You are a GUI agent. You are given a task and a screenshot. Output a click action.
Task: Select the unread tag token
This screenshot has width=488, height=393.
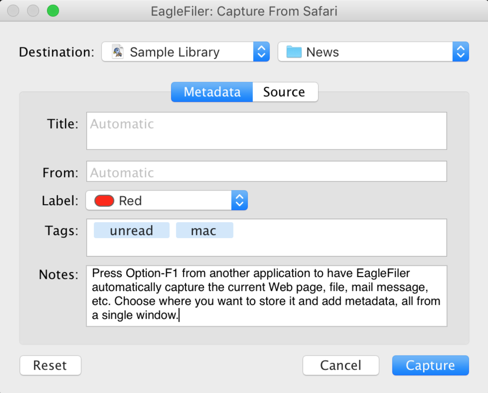coord(131,230)
